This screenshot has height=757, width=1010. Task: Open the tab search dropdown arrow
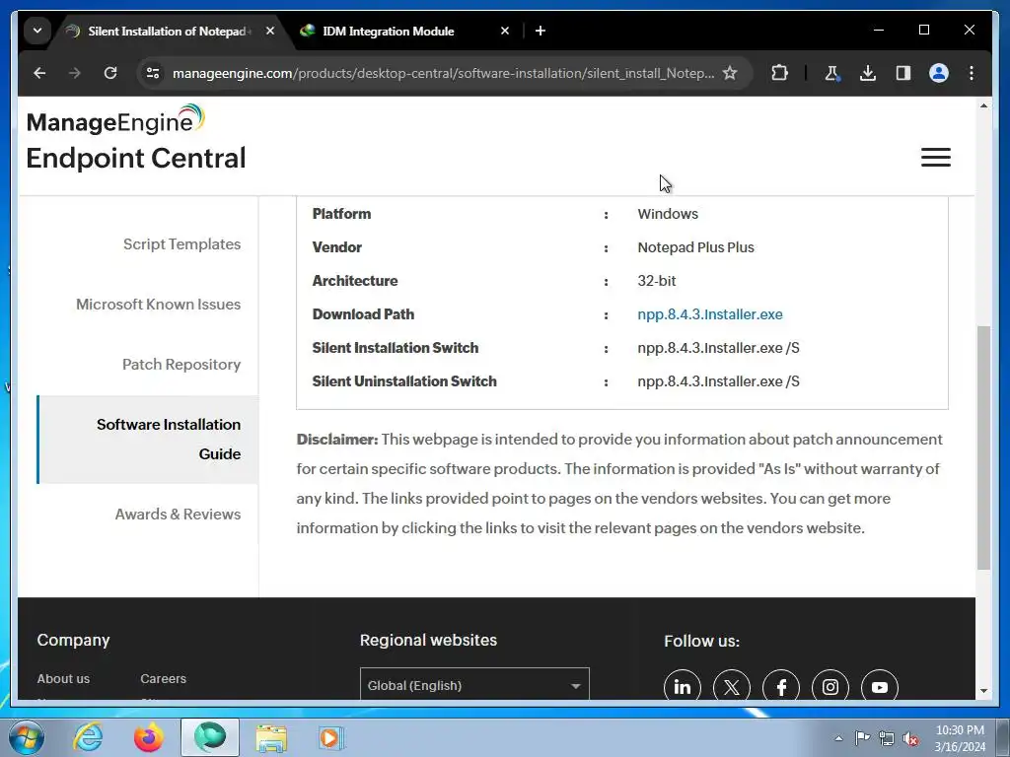tap(37, 31)
